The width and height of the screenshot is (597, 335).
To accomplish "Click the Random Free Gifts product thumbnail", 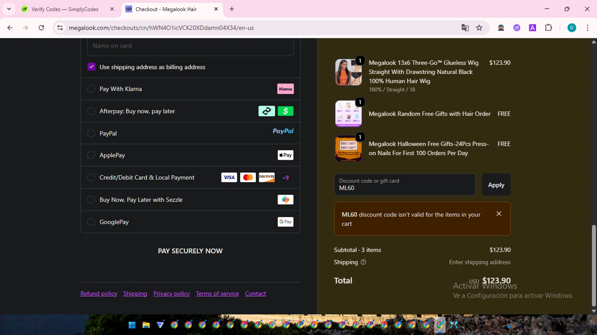I will tap(348, 114).
